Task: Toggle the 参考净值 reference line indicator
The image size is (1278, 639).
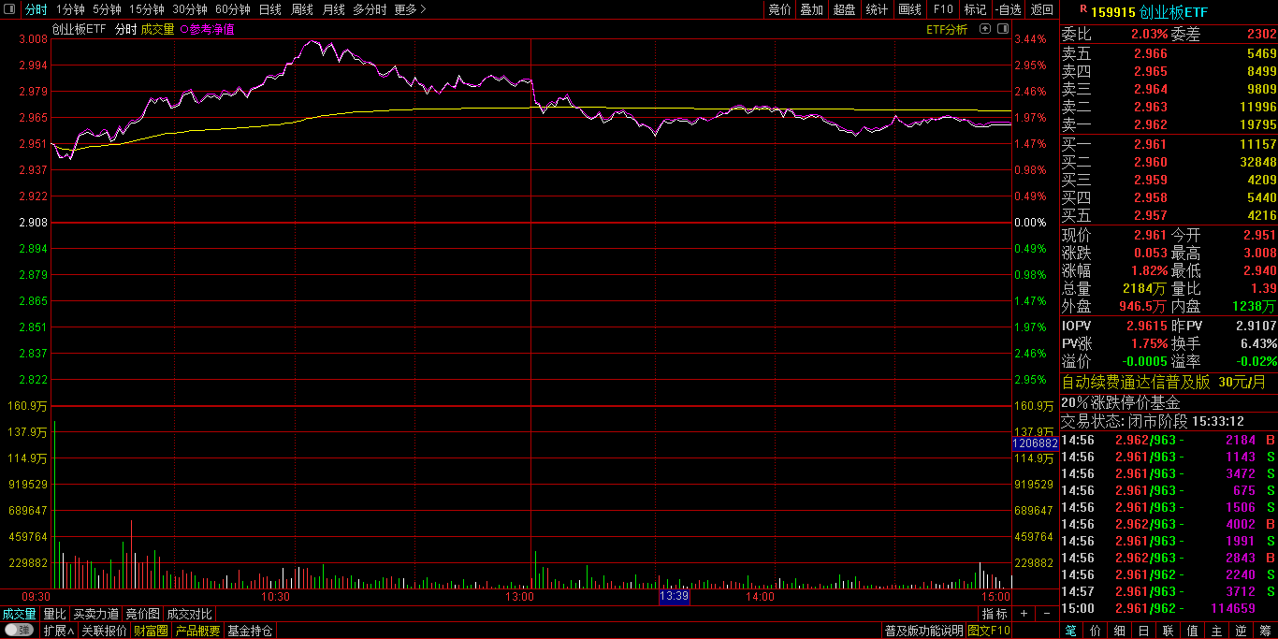Action: coord(206,29)
